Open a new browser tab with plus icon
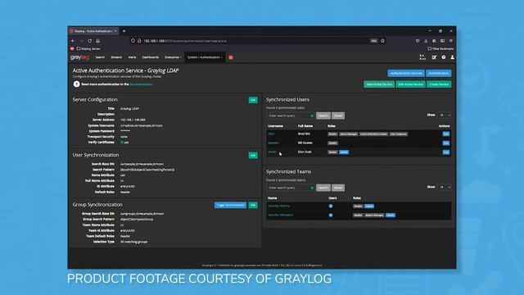The image size is (524, 295). [x=124, y=31]
